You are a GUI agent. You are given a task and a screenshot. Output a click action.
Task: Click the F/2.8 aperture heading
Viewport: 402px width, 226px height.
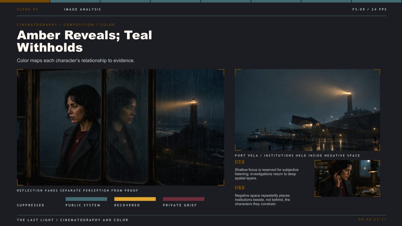click(239, 162)
